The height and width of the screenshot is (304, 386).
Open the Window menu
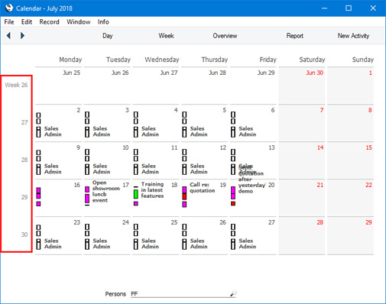(x=79, y=22)
